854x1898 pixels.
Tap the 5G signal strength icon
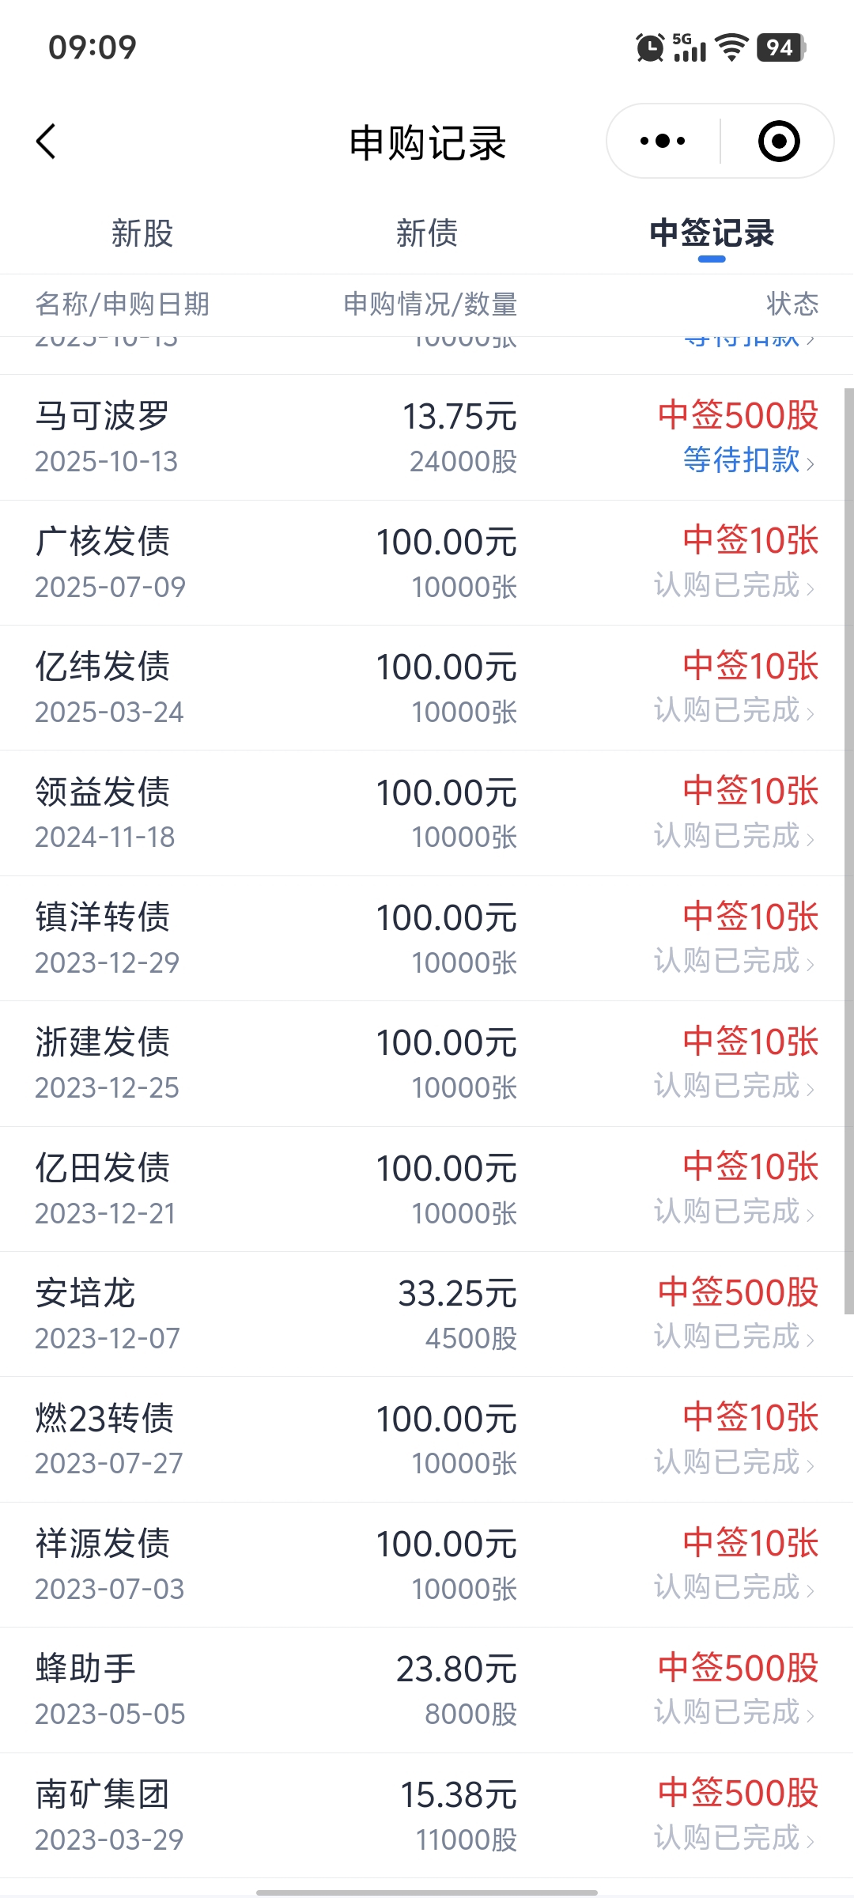(x=689, y=47)
